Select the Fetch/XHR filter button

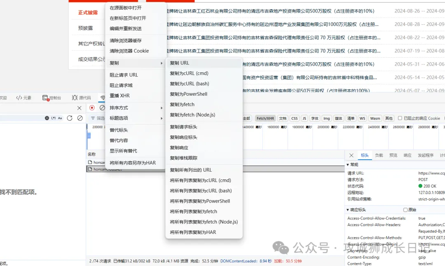265,118
